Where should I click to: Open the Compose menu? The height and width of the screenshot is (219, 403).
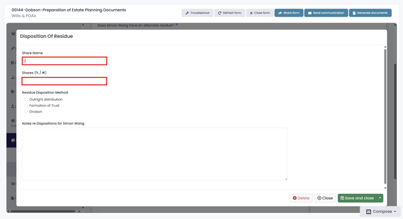click(381, 212)
